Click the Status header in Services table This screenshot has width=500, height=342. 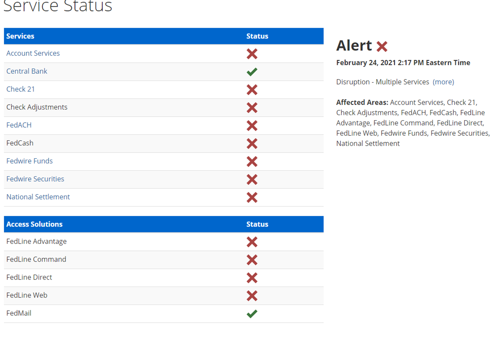(257, 36)
